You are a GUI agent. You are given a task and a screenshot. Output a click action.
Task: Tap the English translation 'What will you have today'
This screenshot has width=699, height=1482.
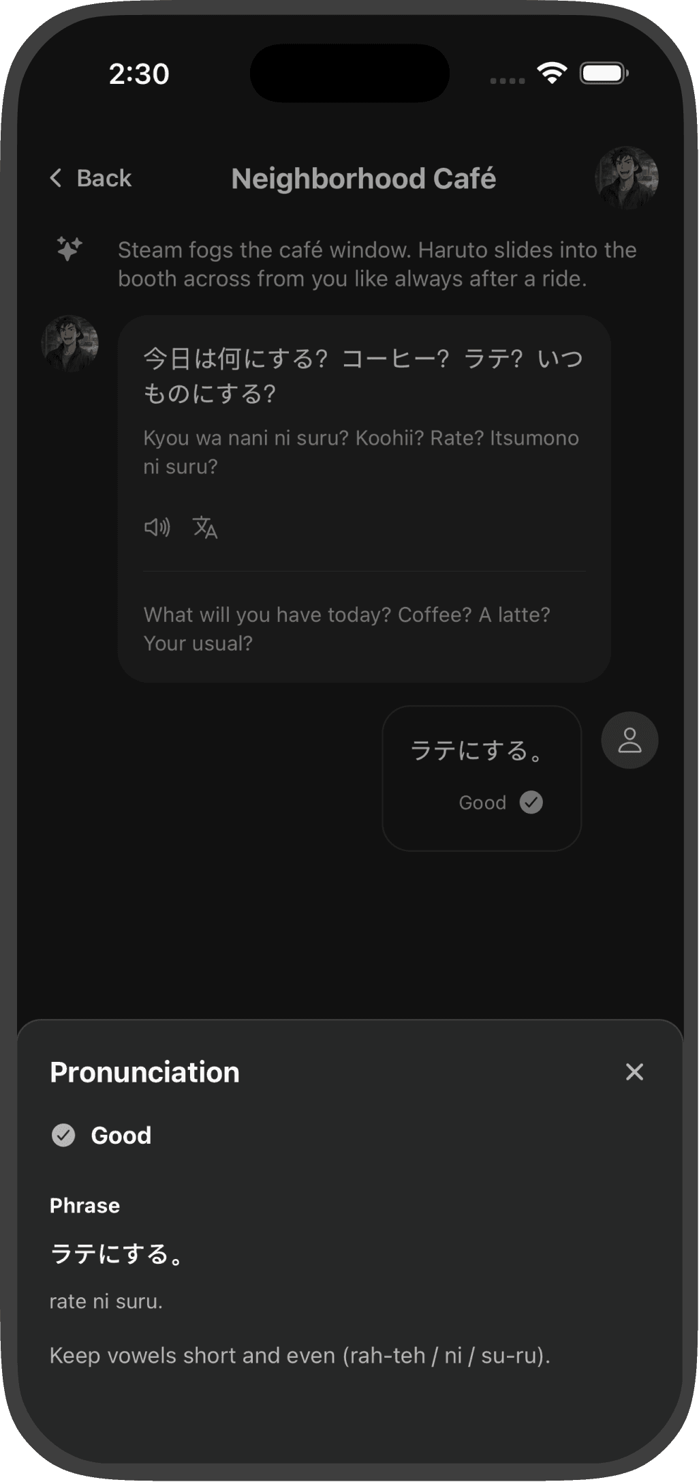coord(347,629)
